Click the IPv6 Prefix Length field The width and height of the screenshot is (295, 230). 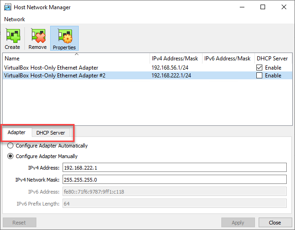174,204
